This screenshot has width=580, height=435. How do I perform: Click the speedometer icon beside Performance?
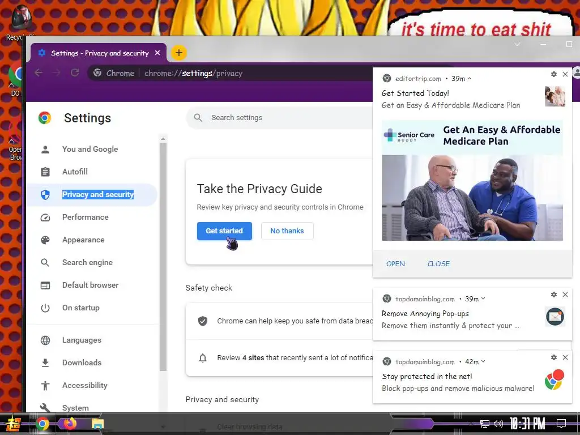tap(45, 217)
